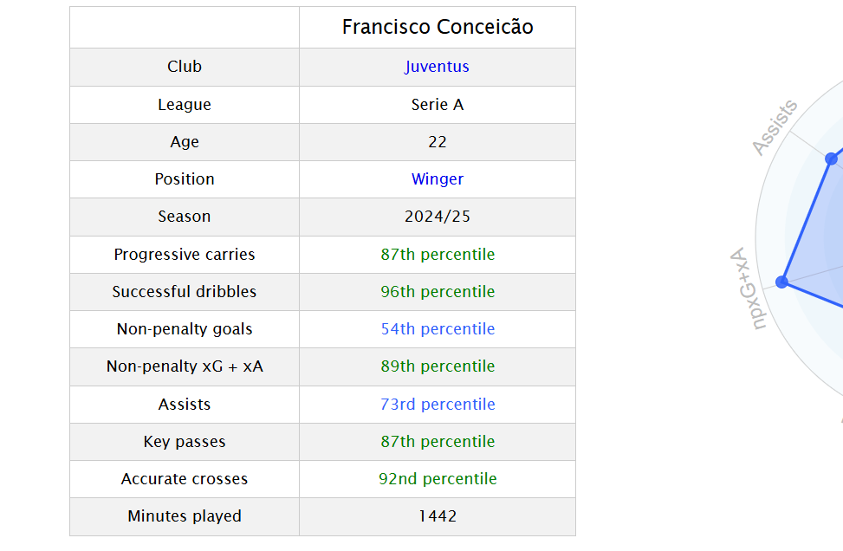Select the Assists axis label on radar chart
Image resolution: width=843 pixels, height=551 pixels.
(x=775, y=127)
